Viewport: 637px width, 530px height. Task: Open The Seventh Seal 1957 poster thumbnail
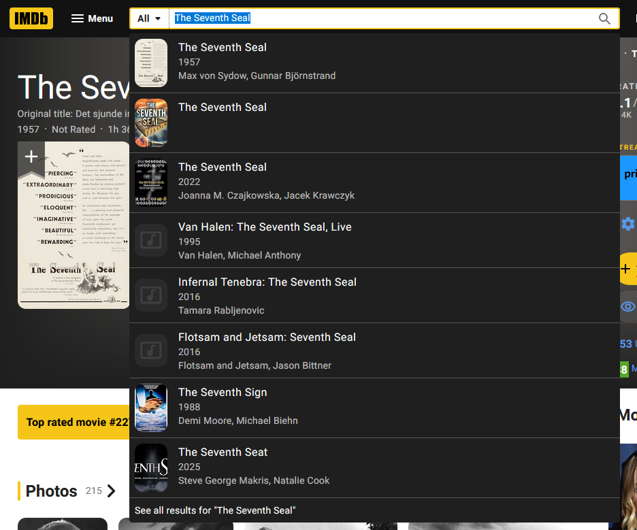(x=151, y=63)
